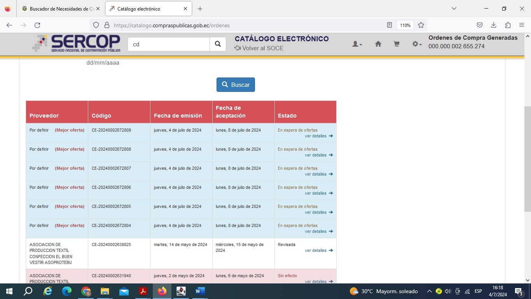Open Firefox application menu
531x299 pixels.
click(521, 25)
